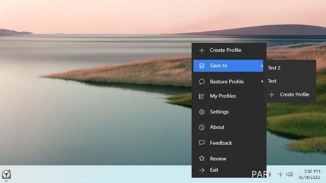Viewport: 326px width, 183px height.
Task: Click the Review star icon
Action: pos(202,158)
